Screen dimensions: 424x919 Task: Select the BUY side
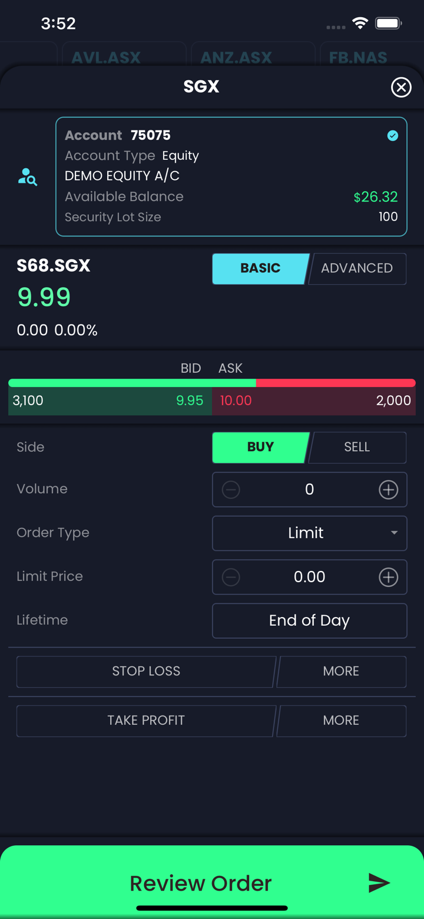tap(260, 447)
